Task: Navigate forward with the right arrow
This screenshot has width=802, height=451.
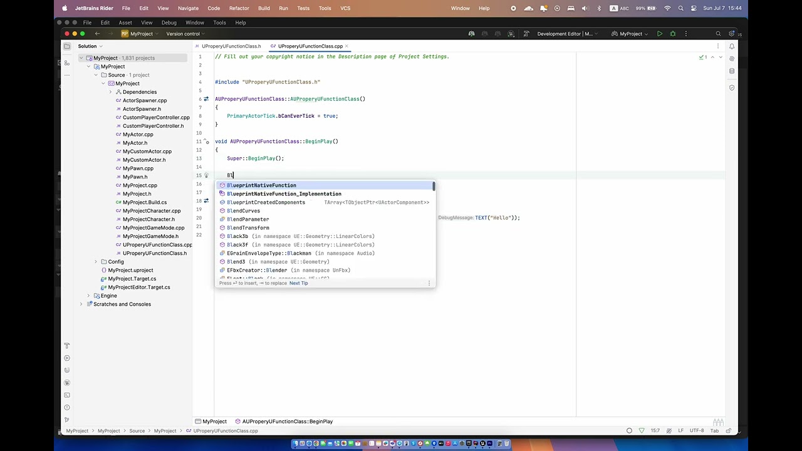Action: [x=111, y=34]
